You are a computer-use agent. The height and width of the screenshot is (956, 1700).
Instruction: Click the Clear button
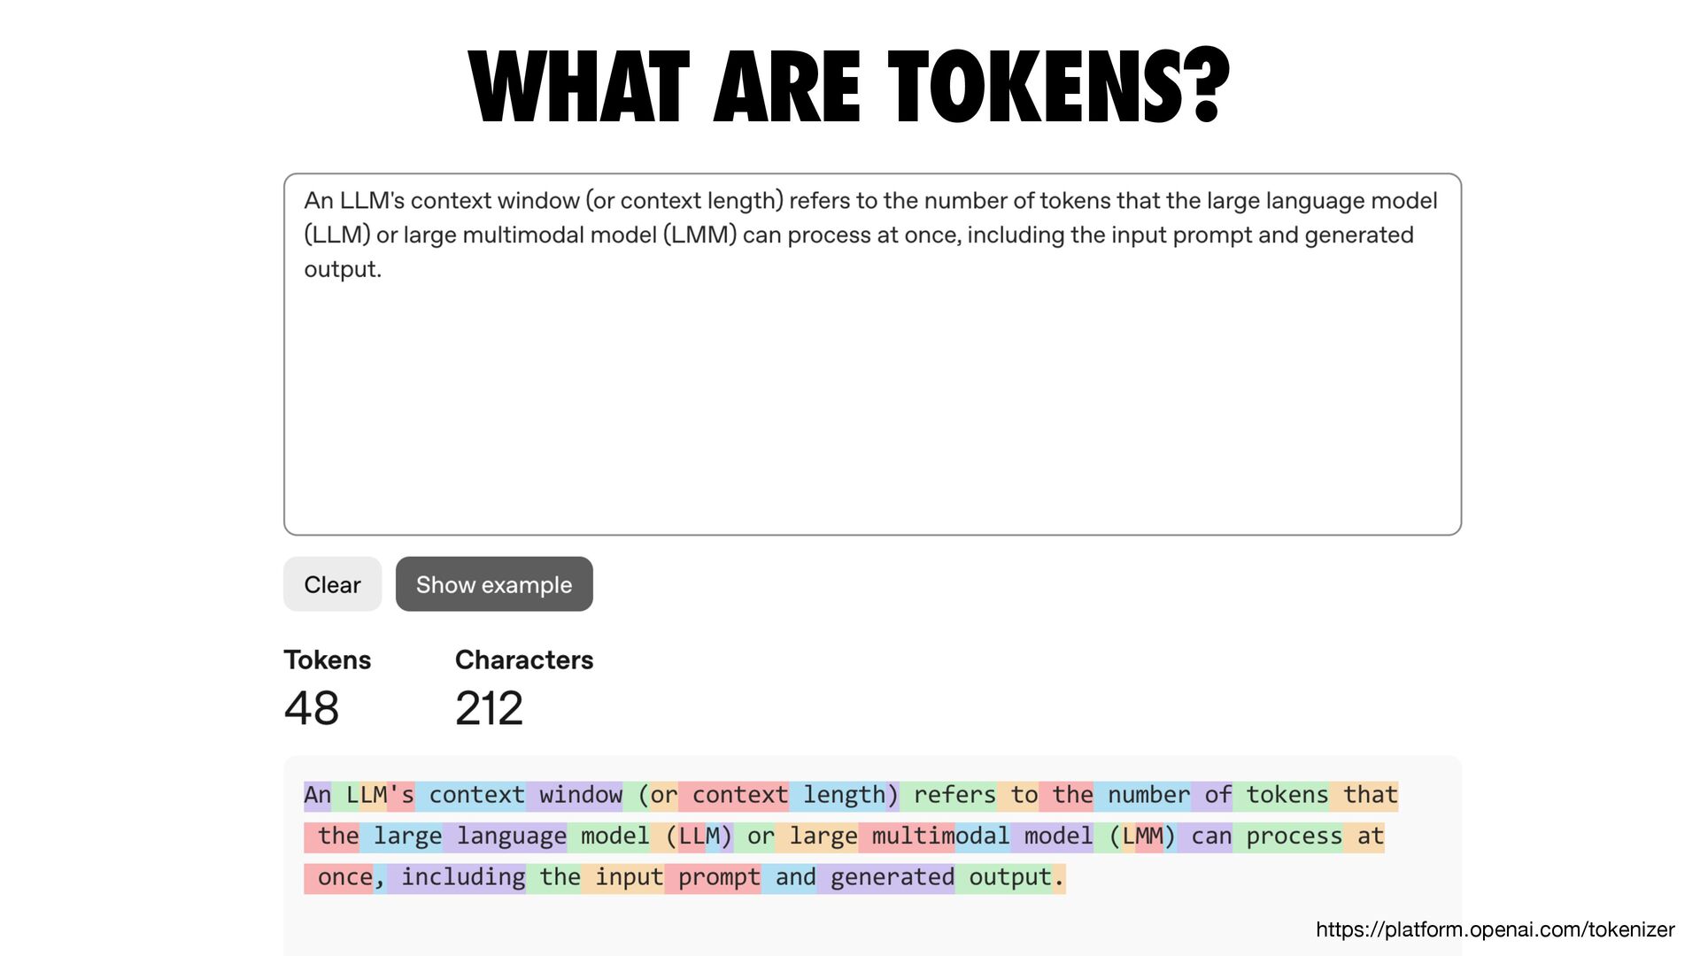pyautogui.click(x=332, y=584)
